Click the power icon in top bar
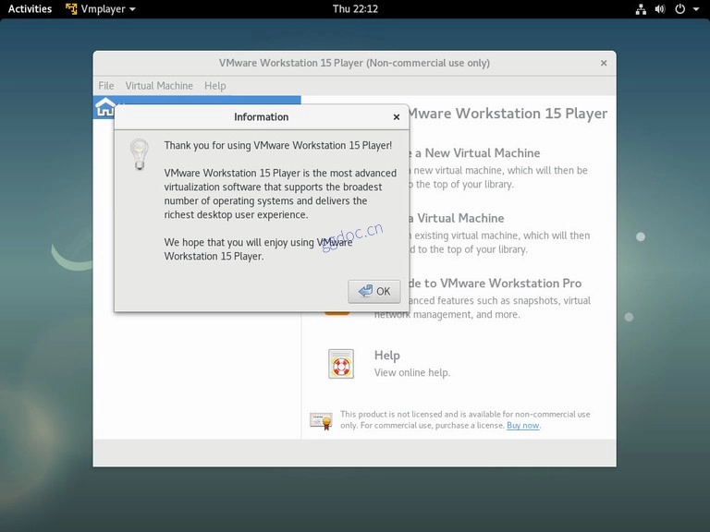The image size is (710, 532). pyautogui.click(x=680, y=9)
